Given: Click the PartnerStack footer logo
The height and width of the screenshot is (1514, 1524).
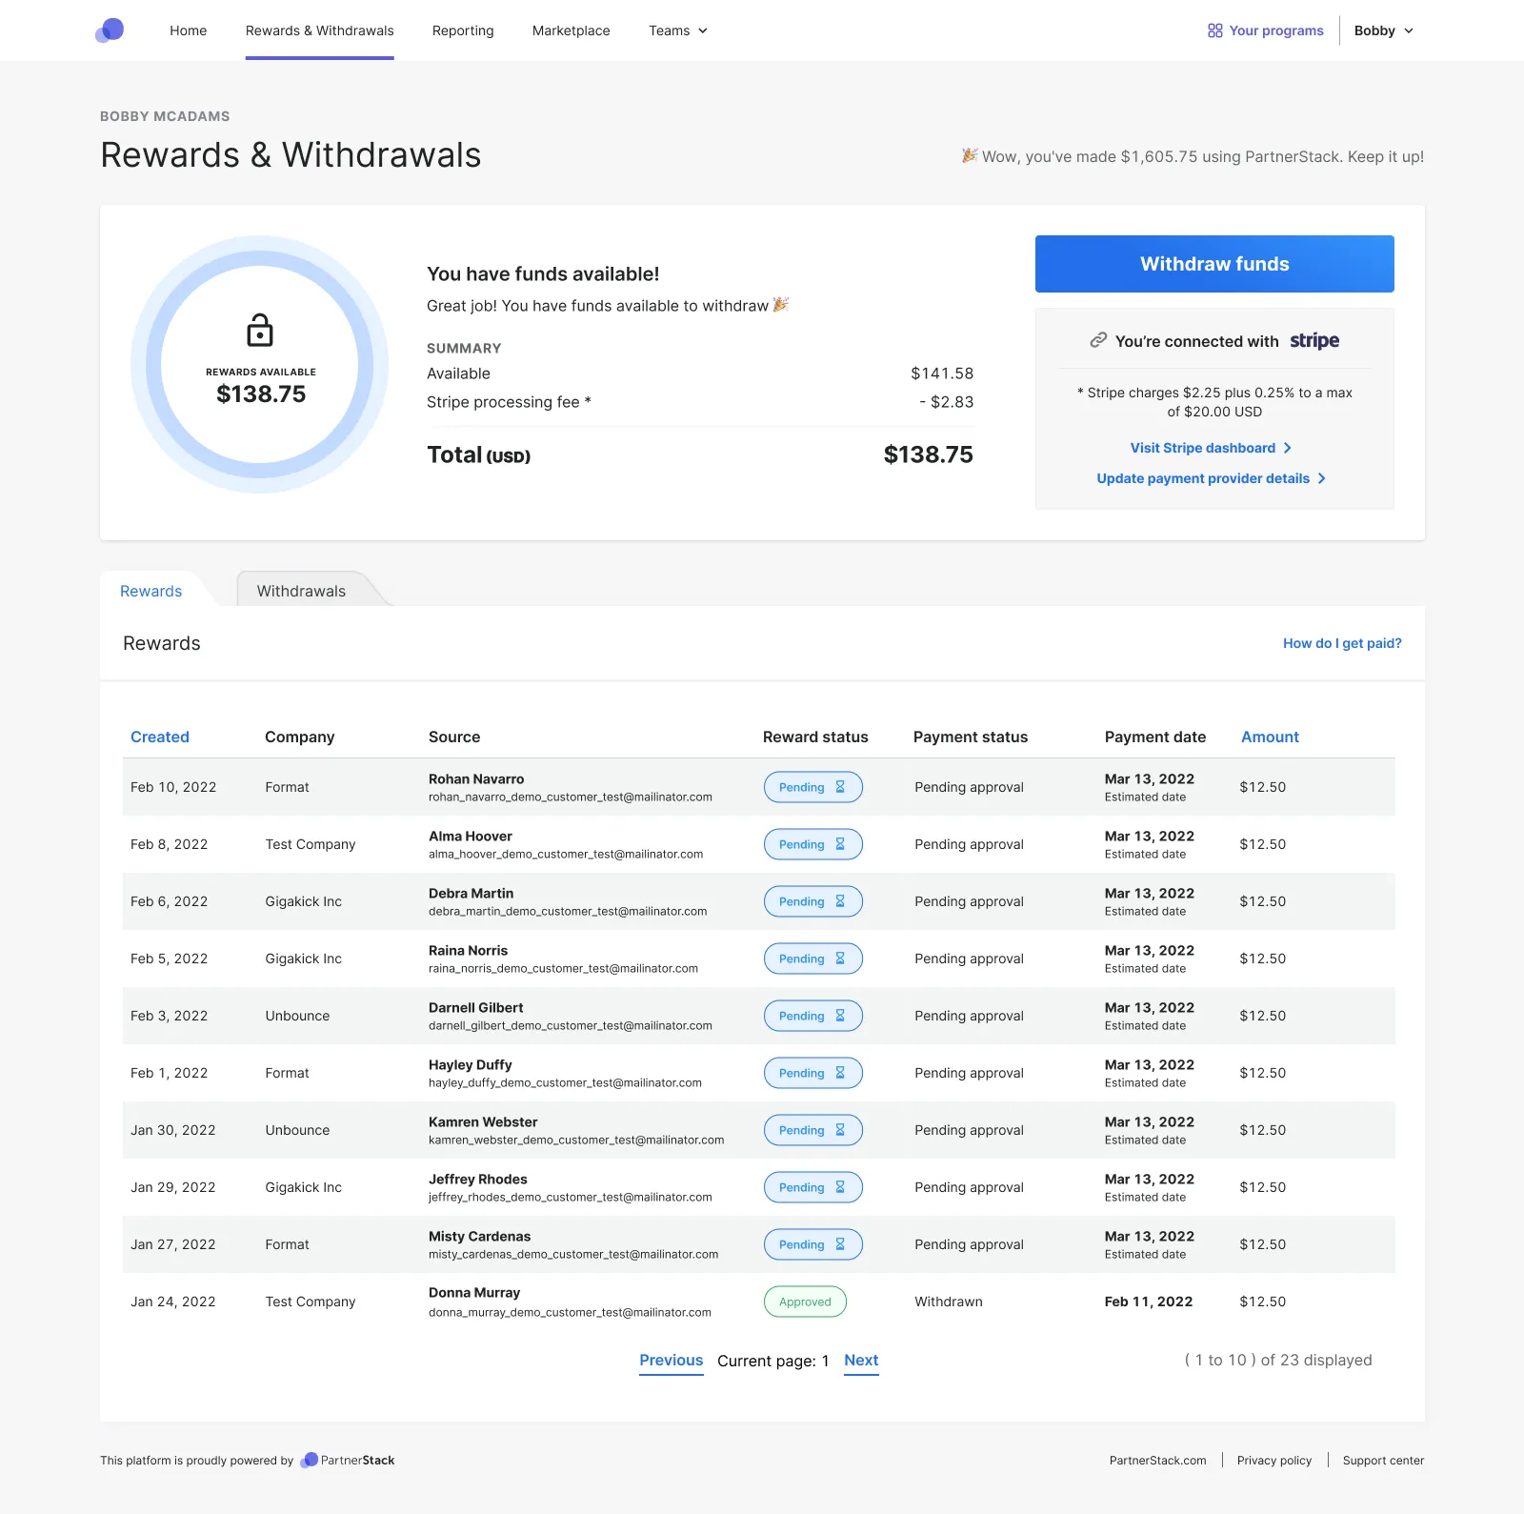Looking at the screenshot, I should [x=348, y=1460].
